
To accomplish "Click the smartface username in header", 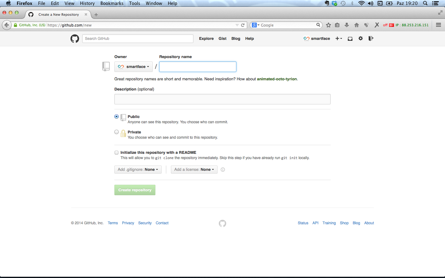I will pos(320,39).
